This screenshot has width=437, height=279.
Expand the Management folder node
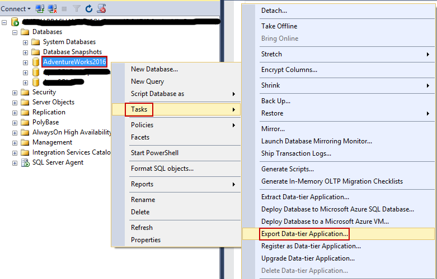click(15, 142)
